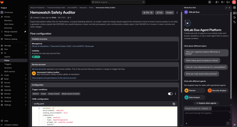Open assigned issues counter in top bar
This screenshot has height=127, width=237.
(217, 2)
